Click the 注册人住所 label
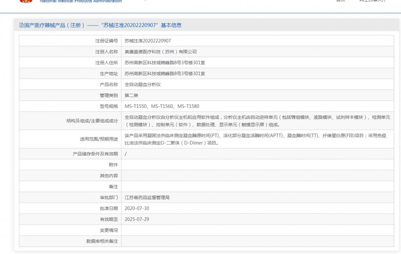 107,62
